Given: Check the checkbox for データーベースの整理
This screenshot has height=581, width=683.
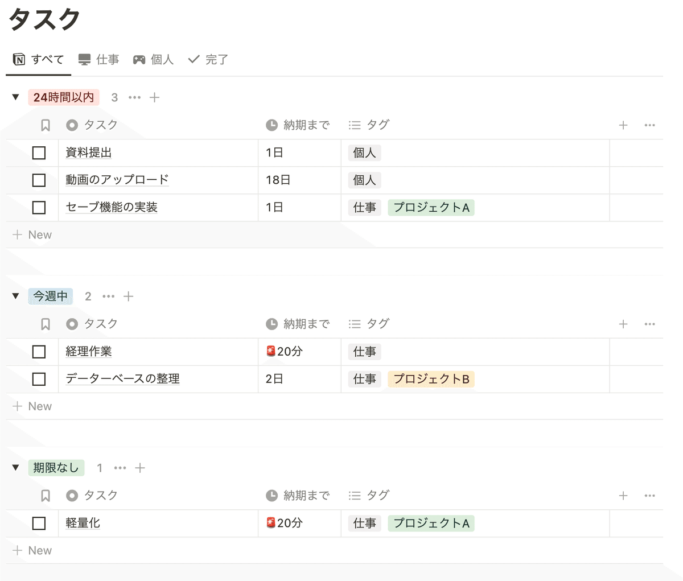Looking at the screenshot, I should [38, 379].
